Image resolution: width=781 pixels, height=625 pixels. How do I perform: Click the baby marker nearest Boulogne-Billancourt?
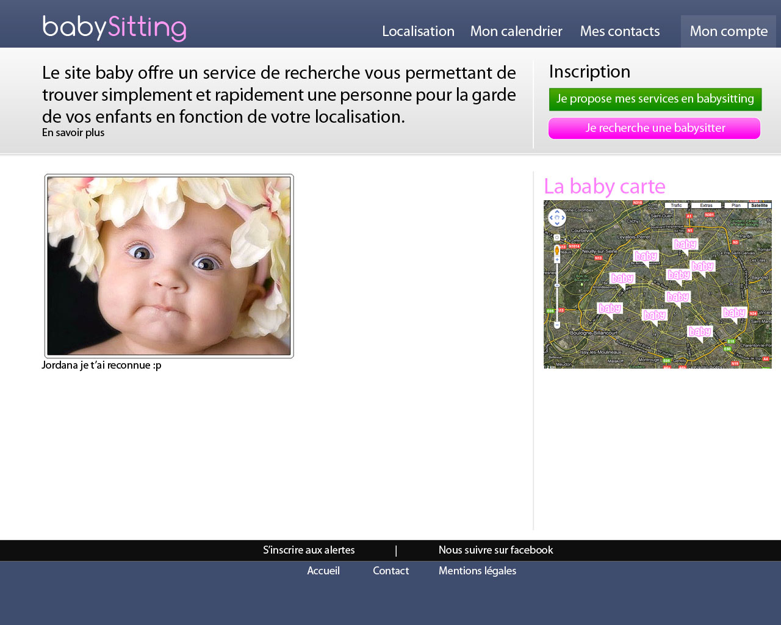[x=610, y=309]
